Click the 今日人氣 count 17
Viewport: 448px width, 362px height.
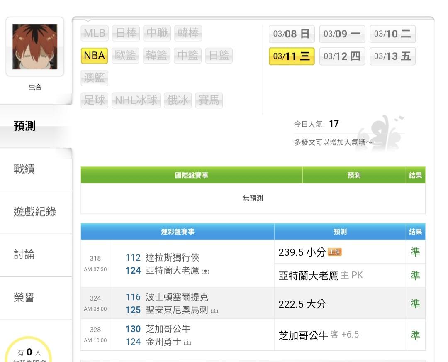coord(334,124)
